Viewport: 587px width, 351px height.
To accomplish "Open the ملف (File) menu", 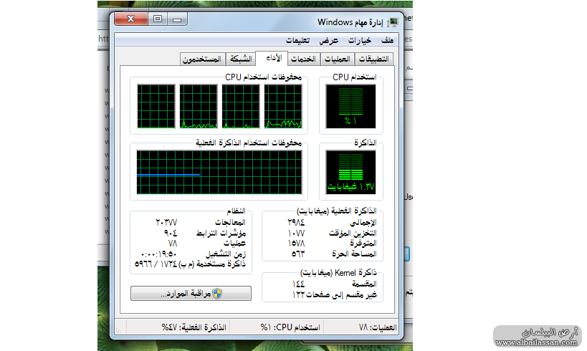I will 387,40.
